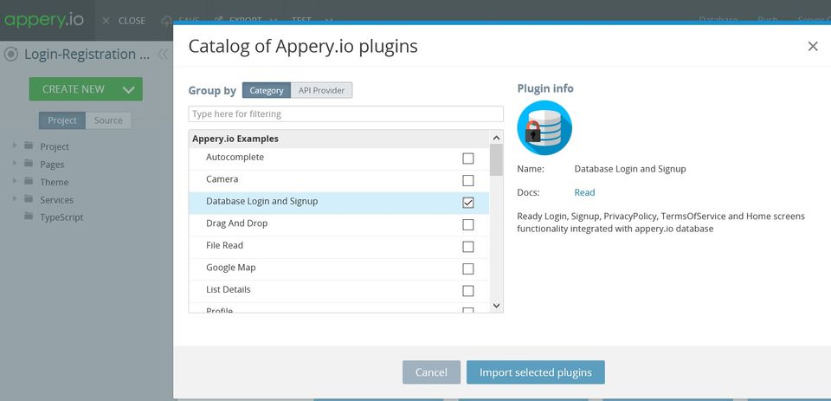Expand the Project tree node arrow
This screenshot has height=401, width=831.
15,146
